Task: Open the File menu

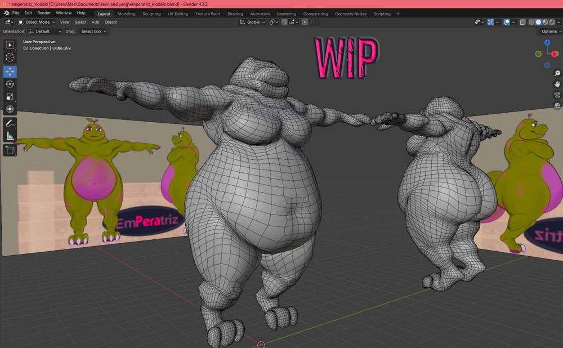Action: coord(16,13)
